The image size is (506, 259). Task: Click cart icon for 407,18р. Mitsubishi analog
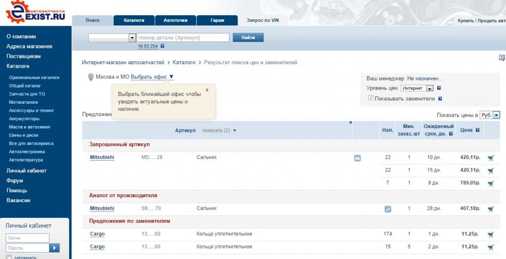[x=490, y=209]
